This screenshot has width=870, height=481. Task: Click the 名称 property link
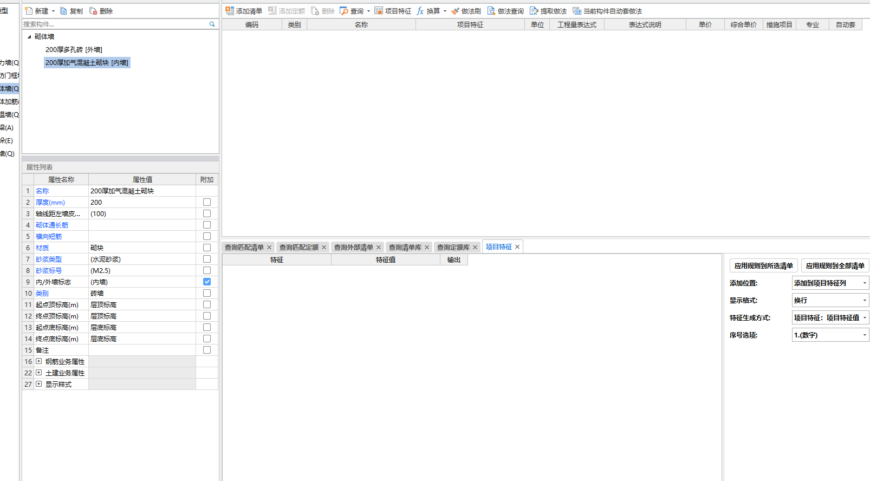pos(42,191)
